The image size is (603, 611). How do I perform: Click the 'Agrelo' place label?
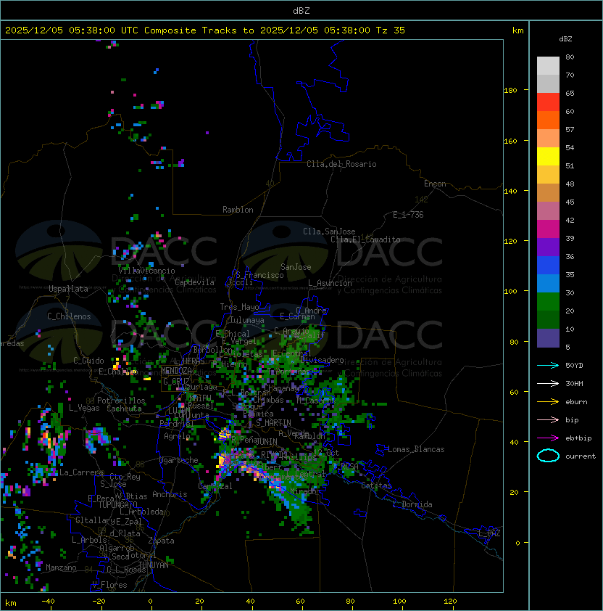pyautogui.click(x=177, y=436)
